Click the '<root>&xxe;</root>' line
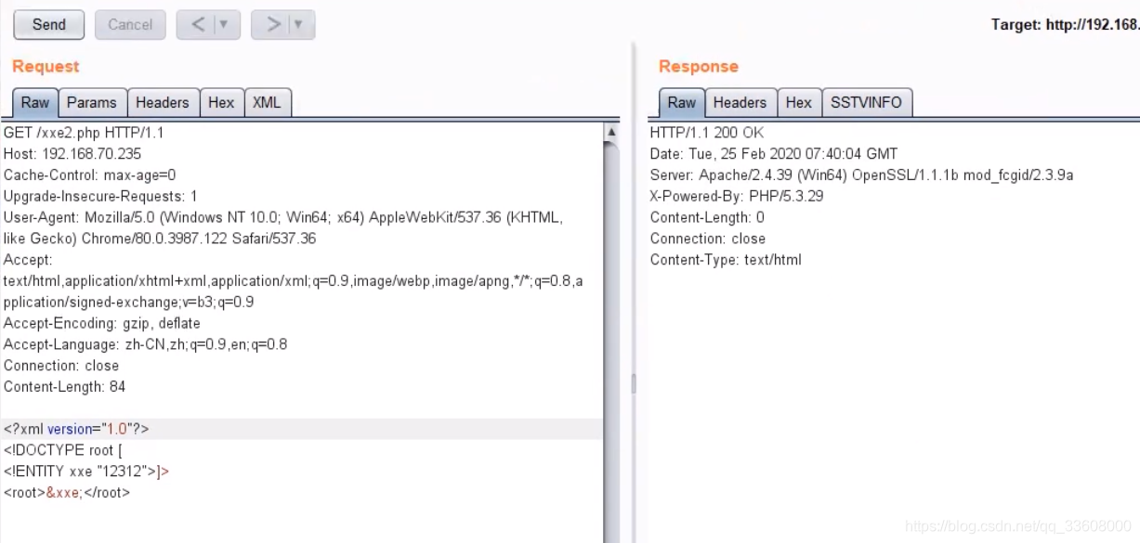The image size is (1140, 543). pyautogui.click(x=67, y=493)
